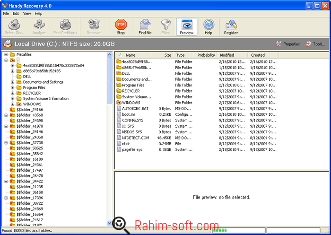
Task: Click the file icon for boot.ini
Action: (x=119, y=114)
